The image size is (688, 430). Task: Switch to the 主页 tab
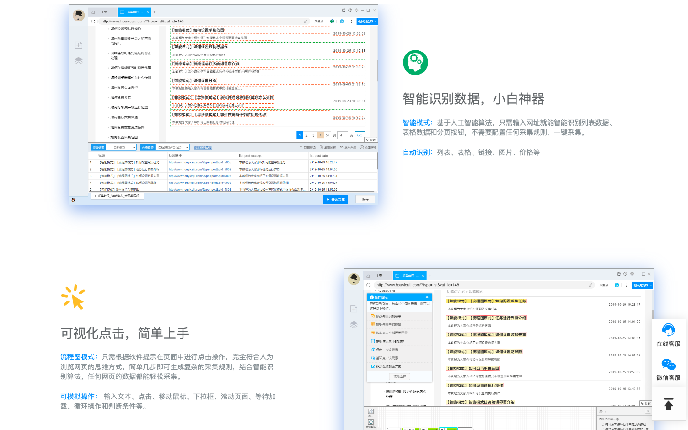pyautogui.click(x=104, y=12)
